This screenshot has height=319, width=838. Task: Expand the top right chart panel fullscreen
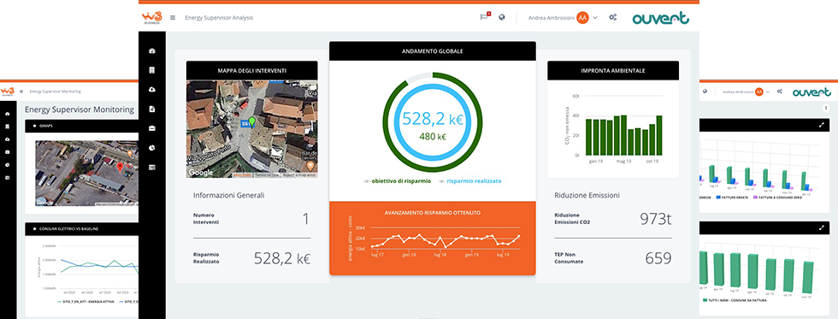(822, 125)
